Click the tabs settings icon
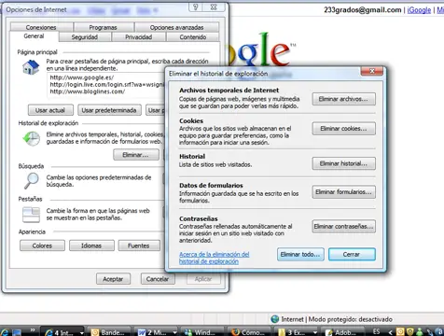 31,215
